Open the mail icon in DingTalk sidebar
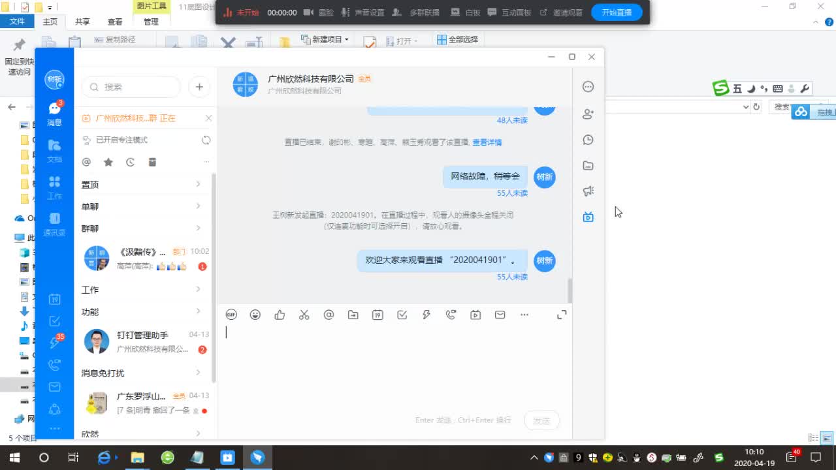 click(x=55, y=387)
